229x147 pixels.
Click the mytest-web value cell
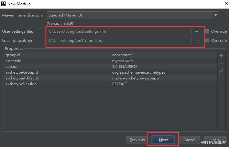[122, 61]
